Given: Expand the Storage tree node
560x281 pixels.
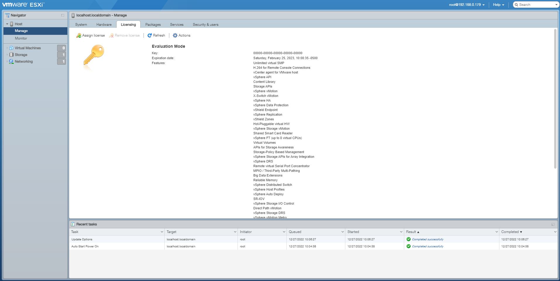Looking at the screenshot, I should coord(7,55).
